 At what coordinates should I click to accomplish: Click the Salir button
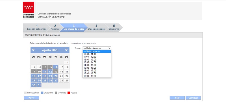click(x=177, y=98)
